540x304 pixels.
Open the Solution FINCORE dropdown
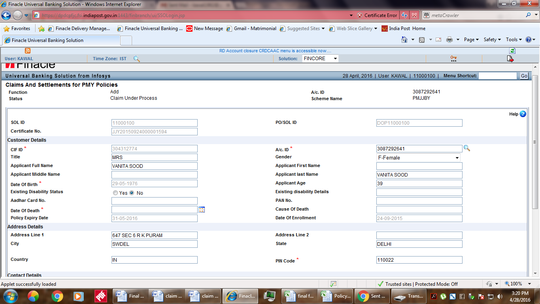(320, 59)
